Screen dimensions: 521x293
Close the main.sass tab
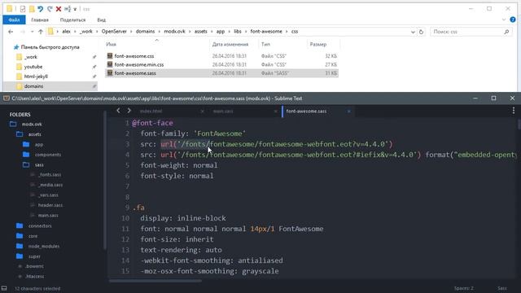pyautogui.click(x=275, y=112)
